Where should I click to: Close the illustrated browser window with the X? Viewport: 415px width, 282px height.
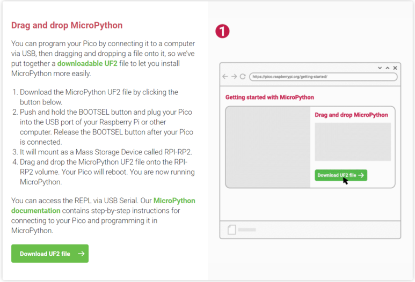pos(395,68)
